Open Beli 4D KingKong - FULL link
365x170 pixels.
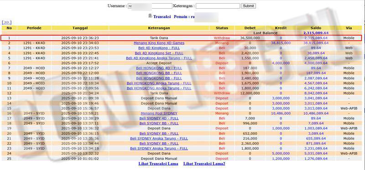[159, 48]
